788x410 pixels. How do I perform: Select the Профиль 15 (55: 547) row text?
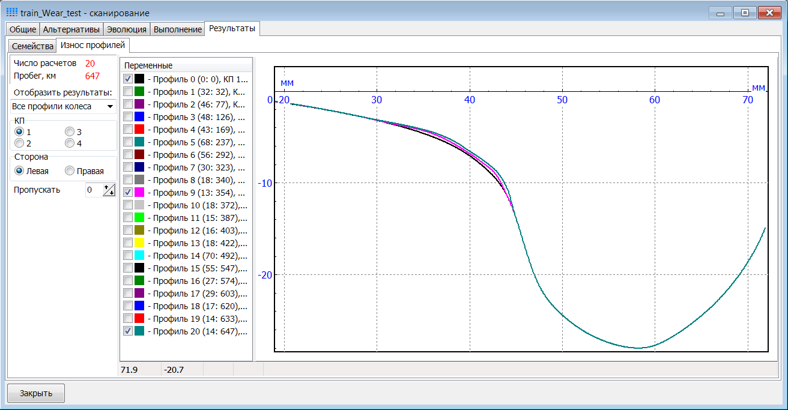pos(198,268)
